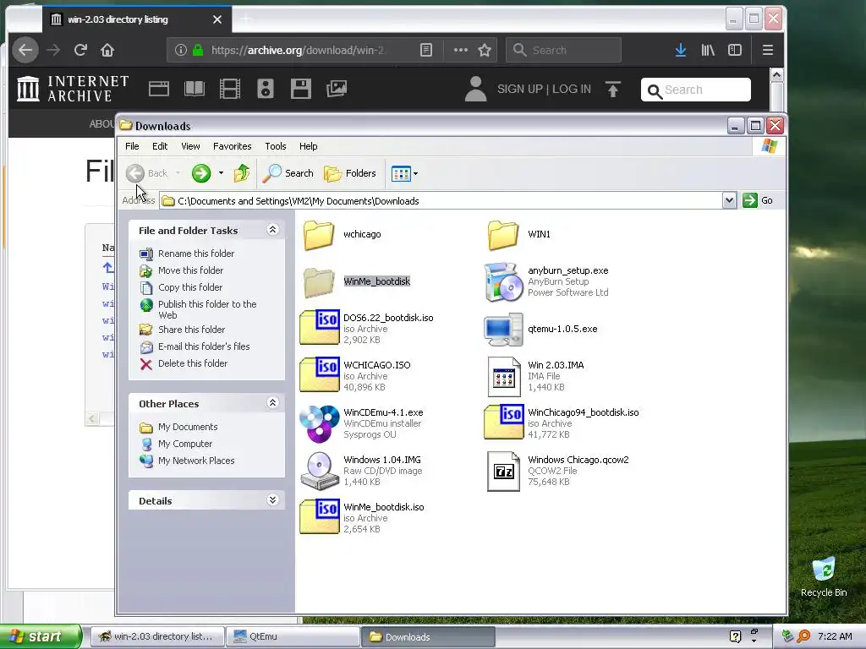This screenshot has height=649, width=866.
Task: Open the wchicago folder
Action: pos(319,235)
